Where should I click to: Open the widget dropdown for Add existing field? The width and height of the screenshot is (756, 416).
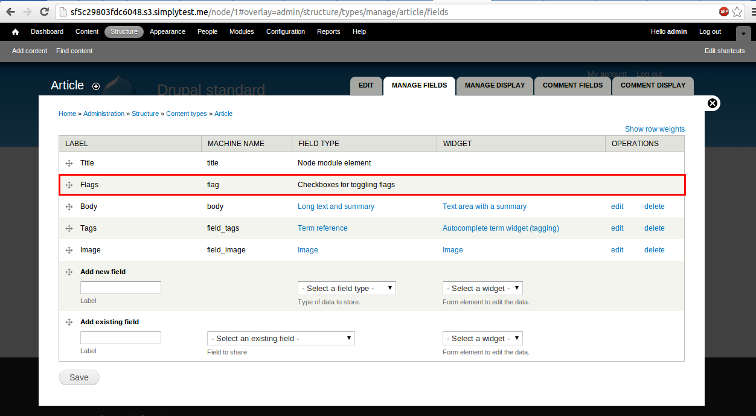pos(482,338)
